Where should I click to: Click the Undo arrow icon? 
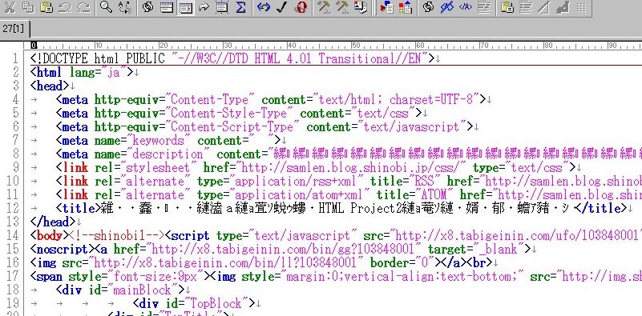(x=65, y=7)
